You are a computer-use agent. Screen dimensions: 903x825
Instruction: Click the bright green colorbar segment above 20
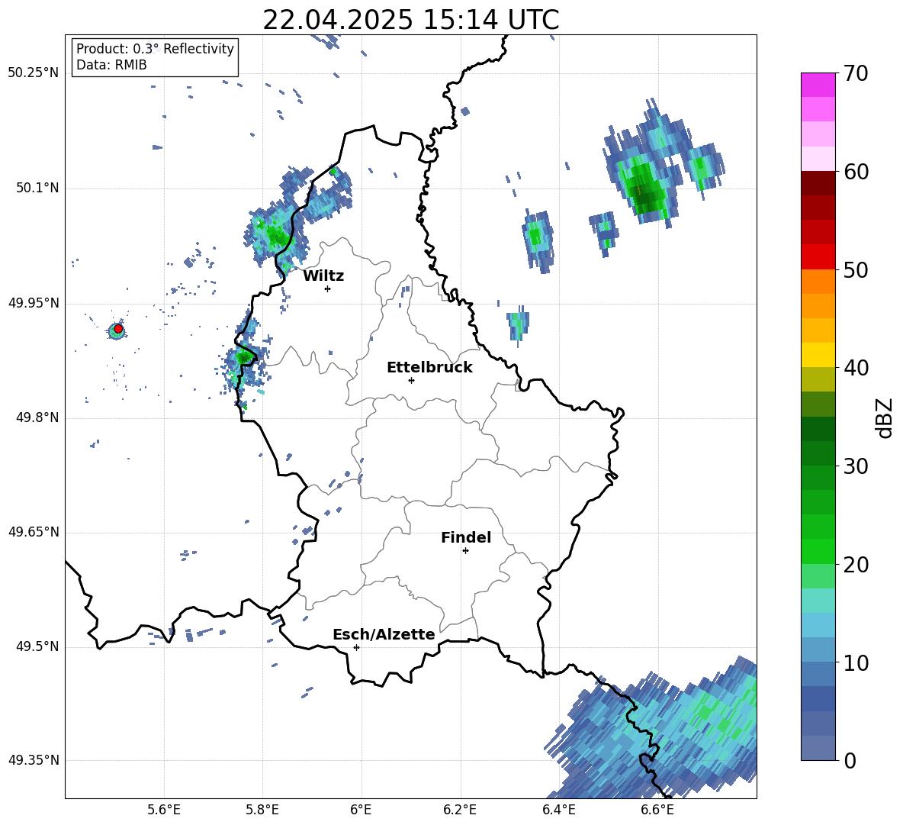click(x=818, y=551)
